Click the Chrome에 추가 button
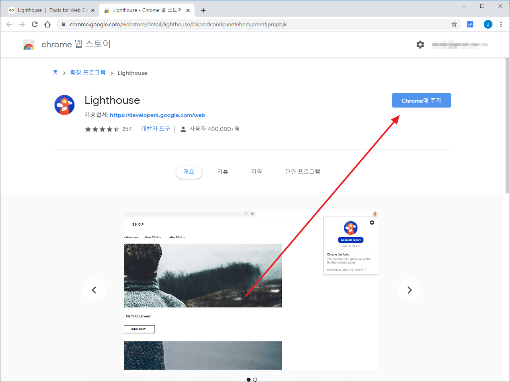This screenshot has width=510, height=382. point(422,100)
